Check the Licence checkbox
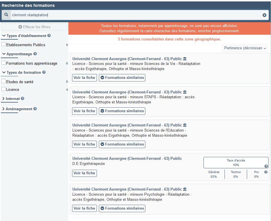Image resolution: width=271 pixels, height=221 pixels. click(x=3, y=89)
